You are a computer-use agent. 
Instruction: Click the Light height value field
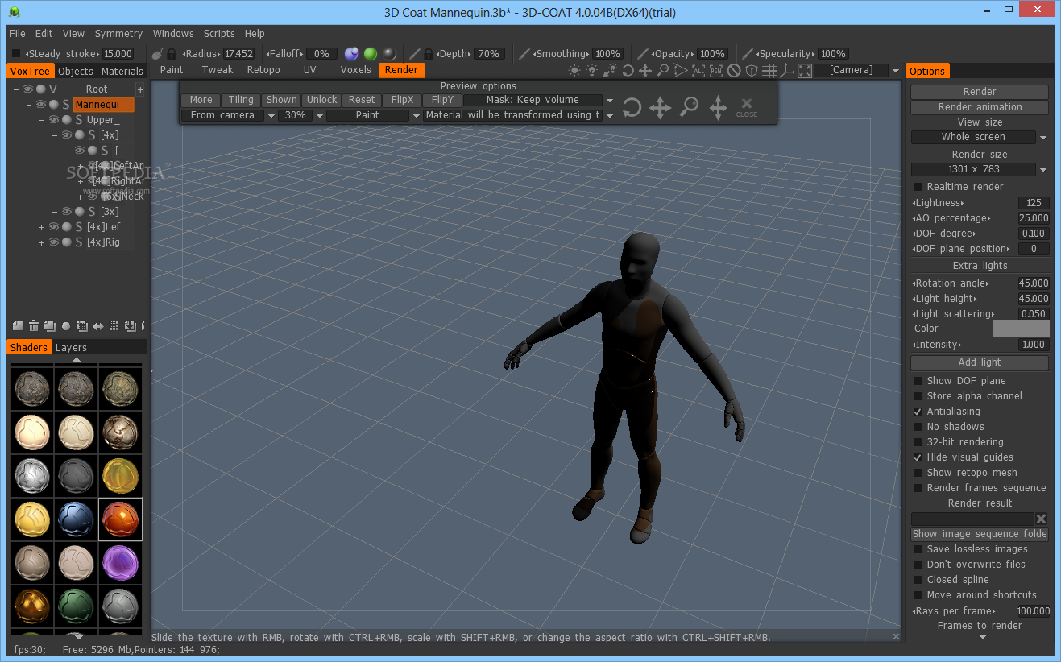click(1034, 299)
